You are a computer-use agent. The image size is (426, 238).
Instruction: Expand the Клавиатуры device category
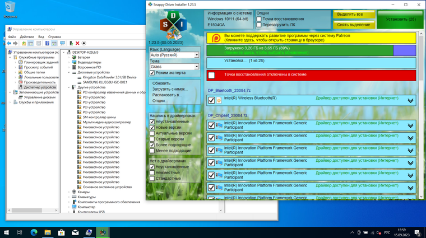pos(69,197)
